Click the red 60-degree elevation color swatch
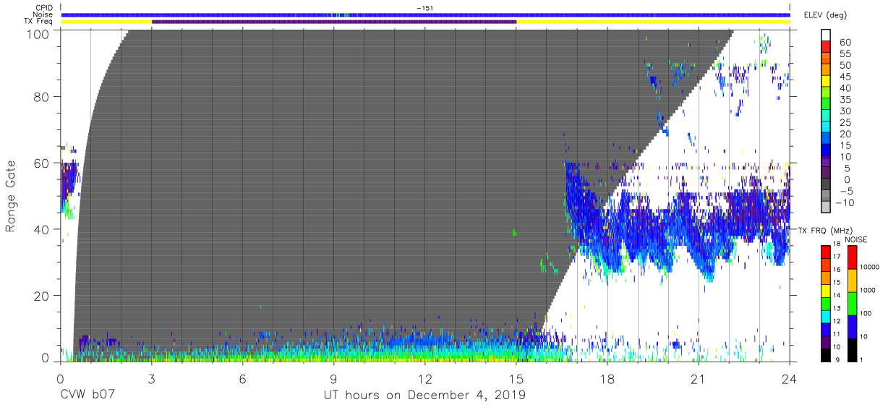 827,46
